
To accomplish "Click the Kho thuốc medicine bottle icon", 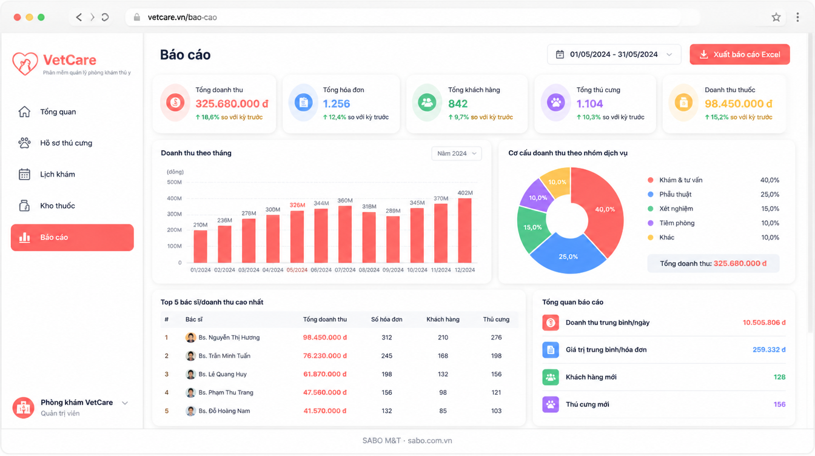I will 24,206.
